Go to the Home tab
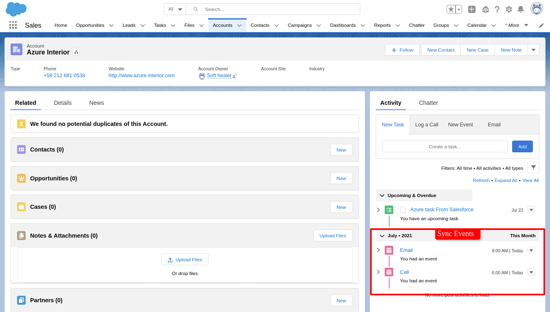 61,25
